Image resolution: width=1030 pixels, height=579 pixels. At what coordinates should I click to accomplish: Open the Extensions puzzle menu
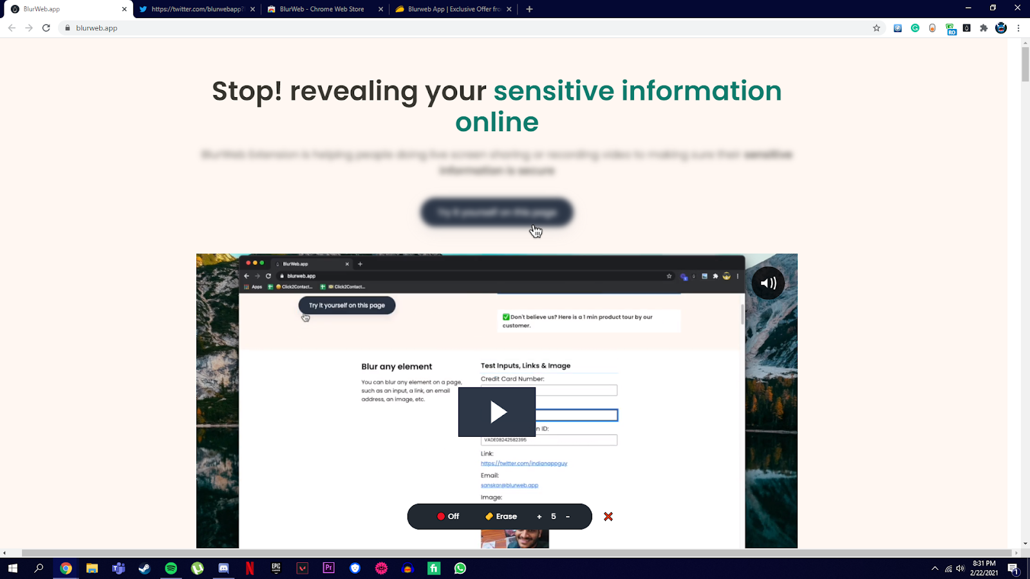tap(984, 28)
